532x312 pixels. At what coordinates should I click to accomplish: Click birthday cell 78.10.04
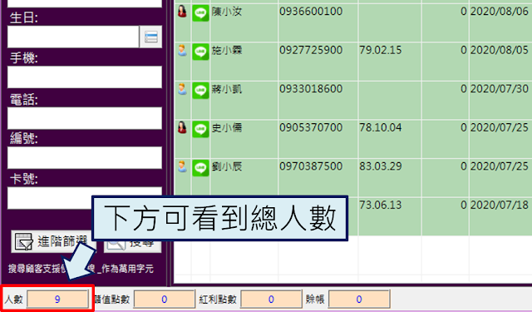381,127
